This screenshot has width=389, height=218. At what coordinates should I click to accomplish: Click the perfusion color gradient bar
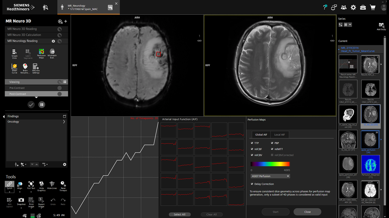point(270,164)
